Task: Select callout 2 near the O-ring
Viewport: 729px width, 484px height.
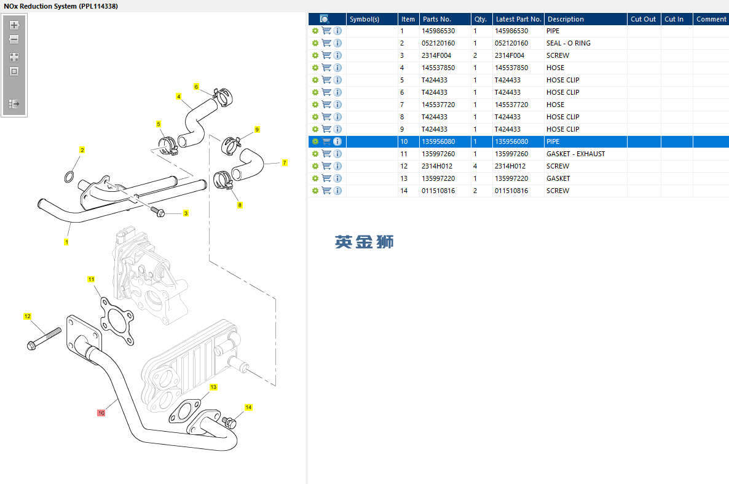Action: [82, 150]
